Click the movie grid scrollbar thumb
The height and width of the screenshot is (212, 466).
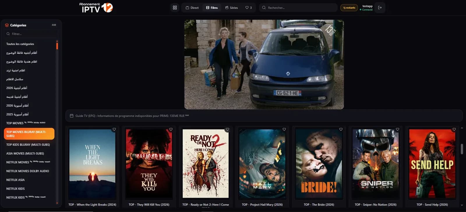click(462, 149)
